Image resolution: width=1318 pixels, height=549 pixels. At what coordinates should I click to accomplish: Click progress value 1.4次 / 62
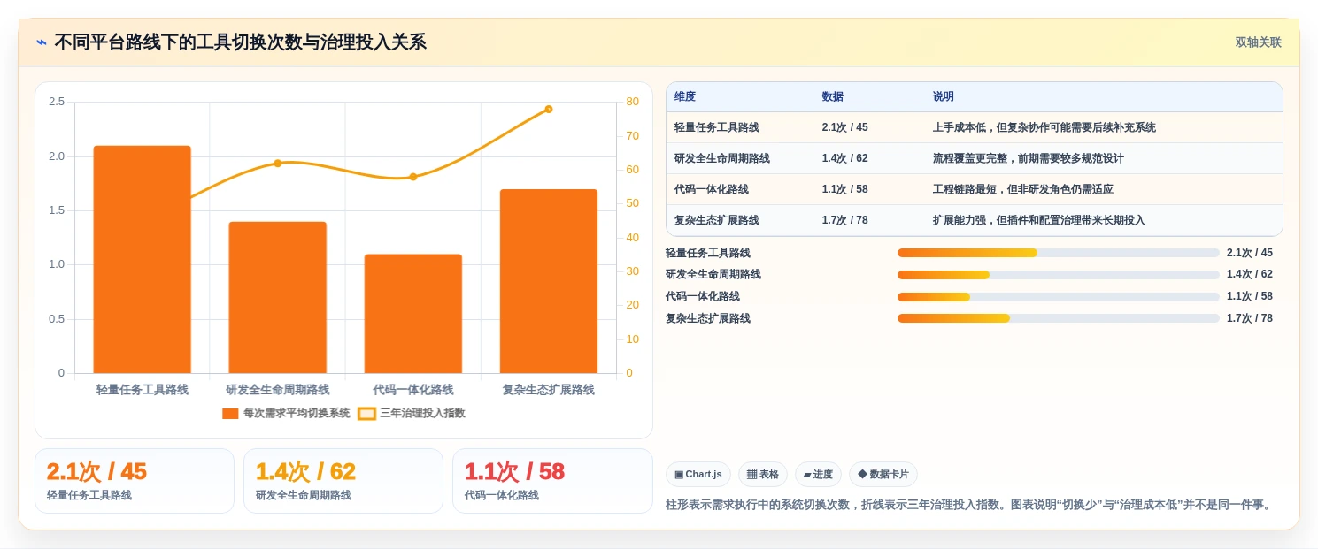[x=1250, y=275]
